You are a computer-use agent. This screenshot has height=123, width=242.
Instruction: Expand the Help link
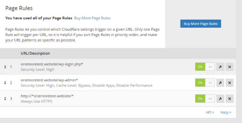click(226, 112)
